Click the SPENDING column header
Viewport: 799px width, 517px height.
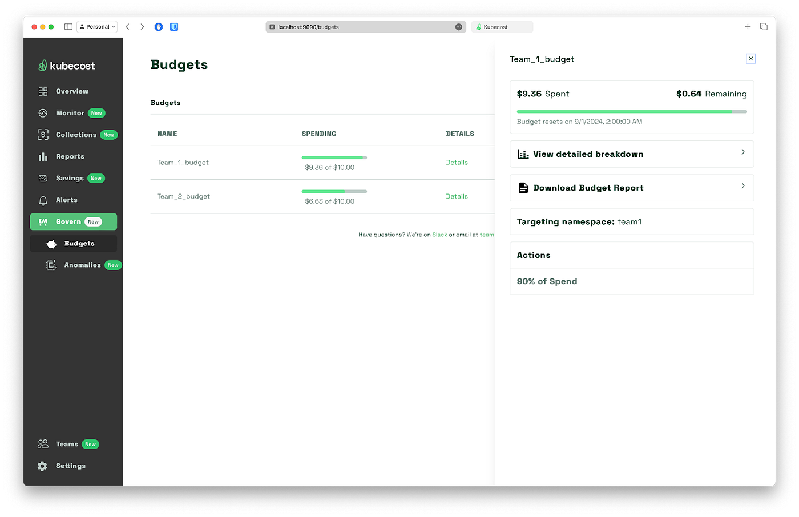click(x=319, y=134)
